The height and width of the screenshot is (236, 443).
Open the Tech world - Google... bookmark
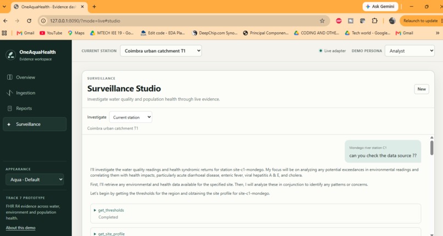point(368,33)
